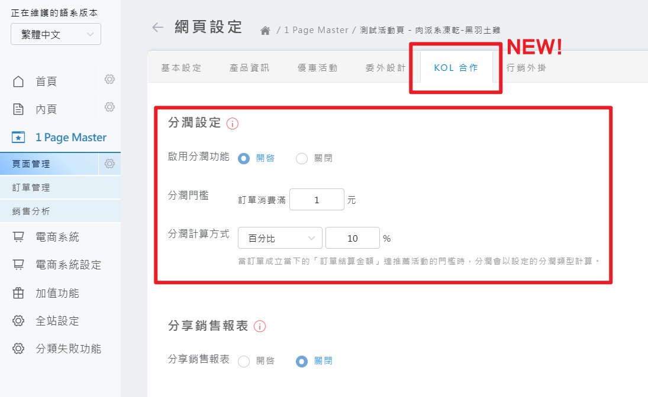This screenshot has width=648, height=397.
Task: Click the 分潤門檻 amount input field
Action: click(317, 199)
